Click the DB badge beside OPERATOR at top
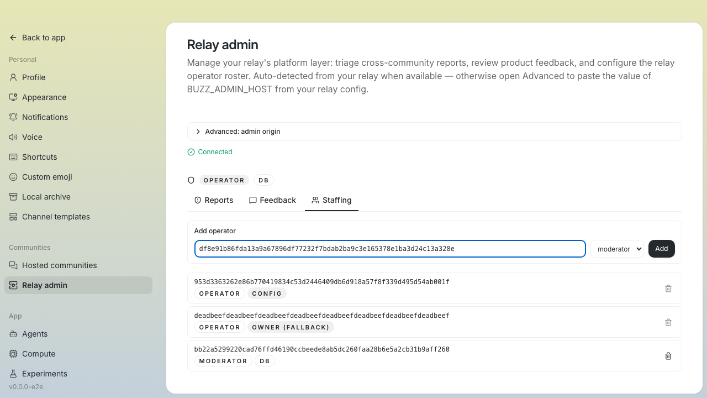Screen dimensions: 707x398 [263, 180]
